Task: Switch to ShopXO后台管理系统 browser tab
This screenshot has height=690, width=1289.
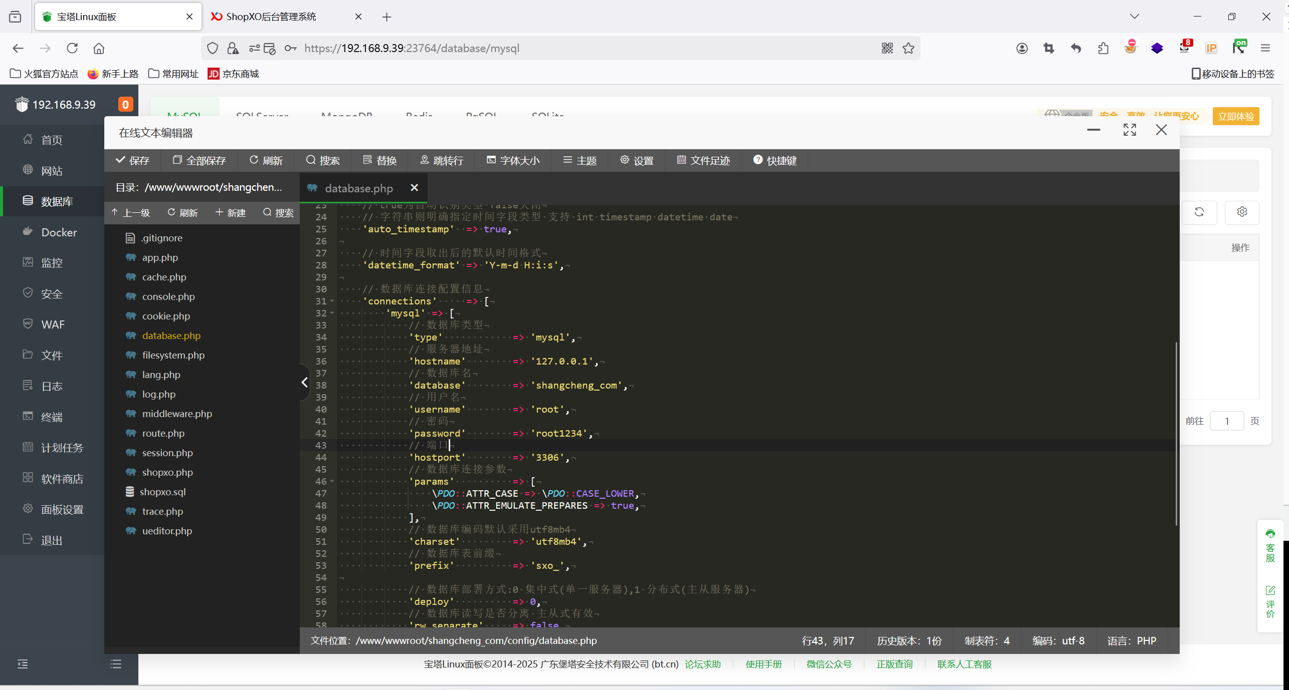Action: click(271, 17)
